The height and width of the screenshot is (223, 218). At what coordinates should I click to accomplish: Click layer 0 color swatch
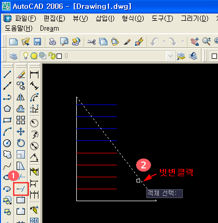[x=59, y=56]
